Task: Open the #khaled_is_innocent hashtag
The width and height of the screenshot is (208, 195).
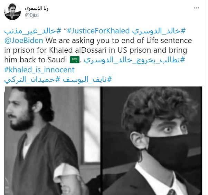Action: [x=39, y=70]
